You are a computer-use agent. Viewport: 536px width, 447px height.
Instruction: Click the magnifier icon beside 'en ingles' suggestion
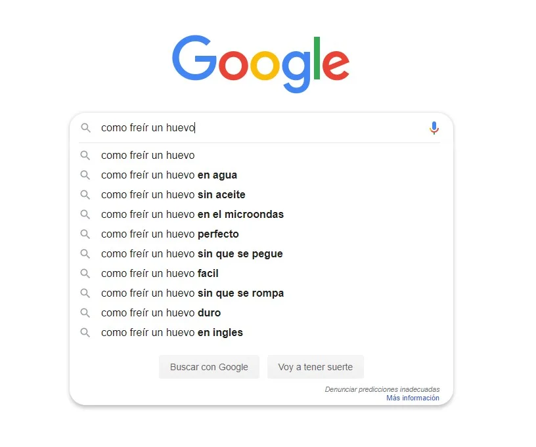pos(85,333)
